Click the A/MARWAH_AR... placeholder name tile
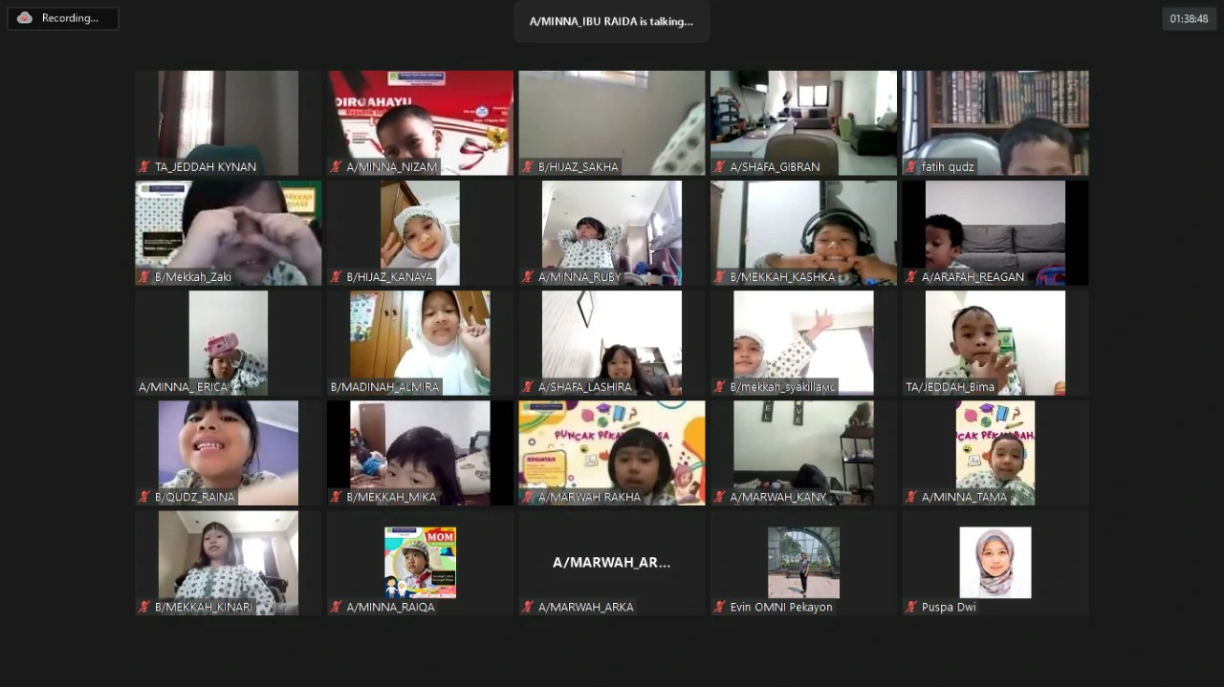The width and height of the screenshot is (1224, 687). click(612, 562)
